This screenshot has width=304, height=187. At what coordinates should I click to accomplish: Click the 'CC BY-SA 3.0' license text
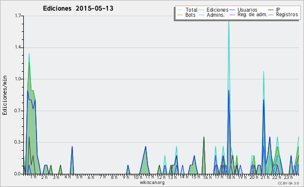click(288, 183)
